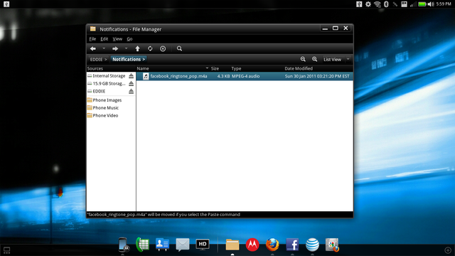Screen dimensions: 455x256
Task: Sort files by the Size column
Action: click(x=215, y=68)
